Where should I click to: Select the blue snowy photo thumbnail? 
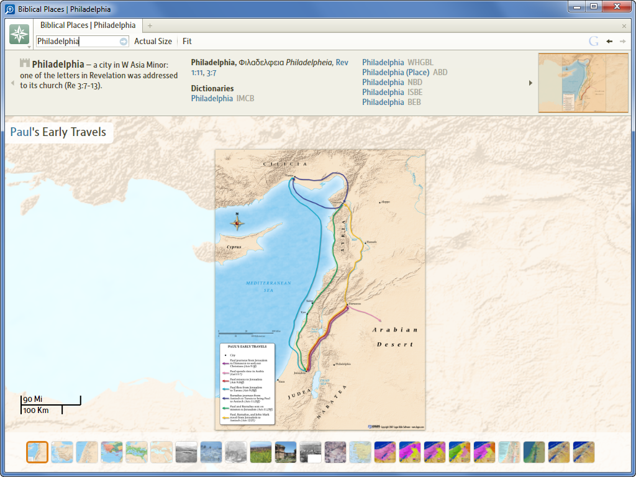pos(211,452)
